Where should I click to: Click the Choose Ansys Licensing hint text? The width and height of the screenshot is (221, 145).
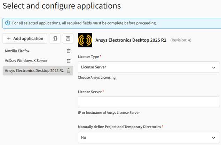tap(97, 77)
